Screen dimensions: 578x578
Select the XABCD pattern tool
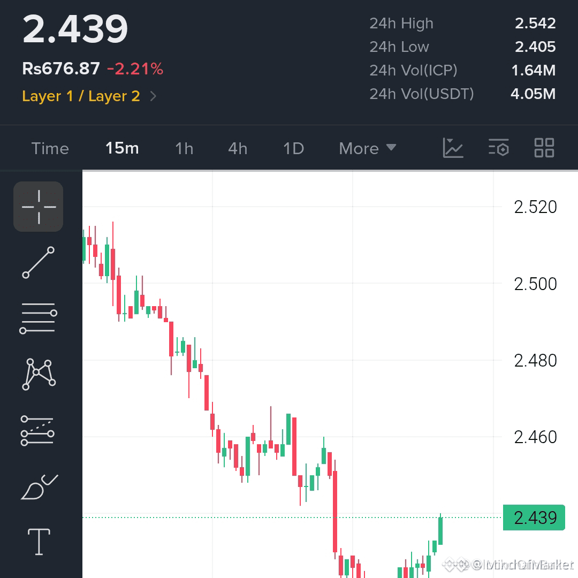tap(39, 374)
